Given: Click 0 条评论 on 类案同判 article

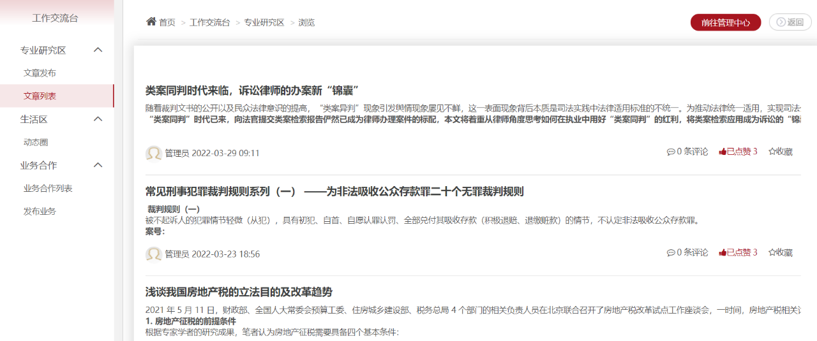Looking at the screenshot, I should [687, 152].
